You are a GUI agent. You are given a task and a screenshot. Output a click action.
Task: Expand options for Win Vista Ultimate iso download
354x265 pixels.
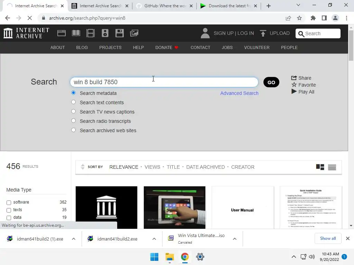(x=235, y=239)
